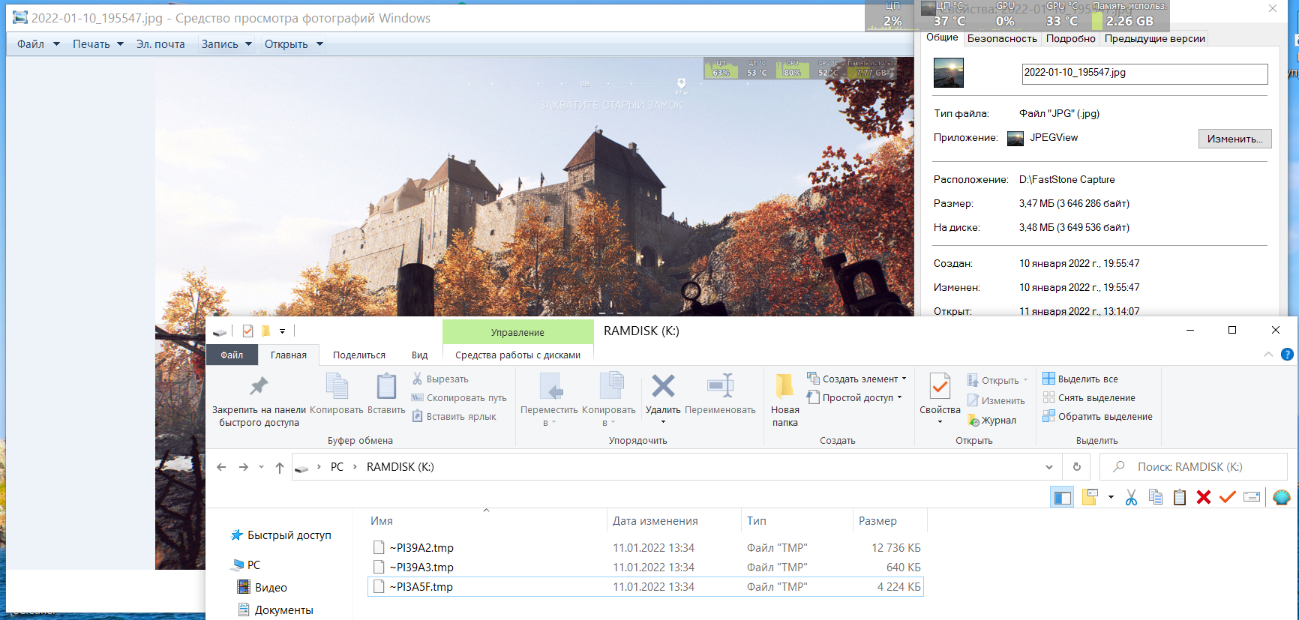Screen dimensions: 1299x620
Task: Go back in Explorer navigation
Action: (x=221, y=467)
